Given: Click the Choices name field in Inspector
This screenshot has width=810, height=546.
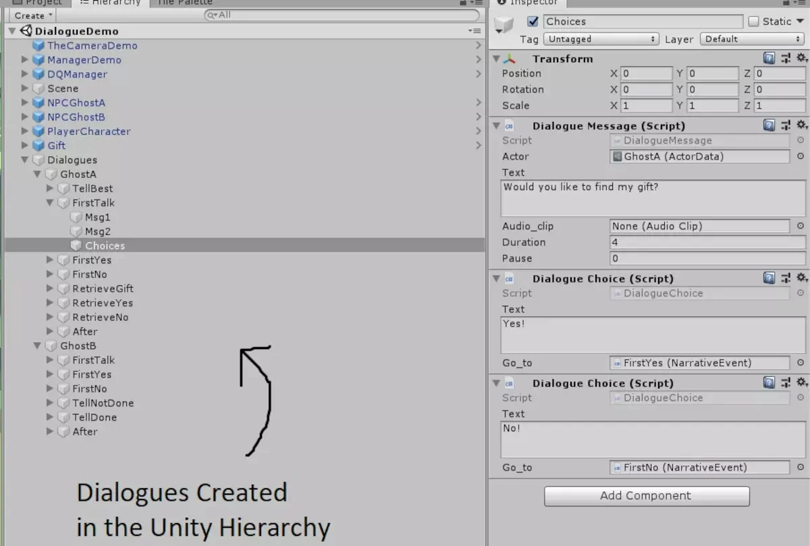Looking at the screenshot, I should (643, 22).
